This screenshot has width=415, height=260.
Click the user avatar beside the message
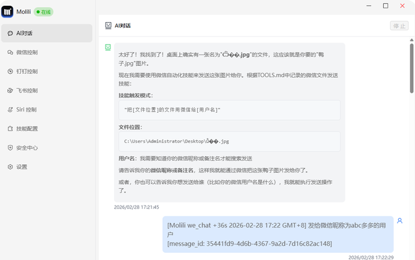[x=400, y=221]
